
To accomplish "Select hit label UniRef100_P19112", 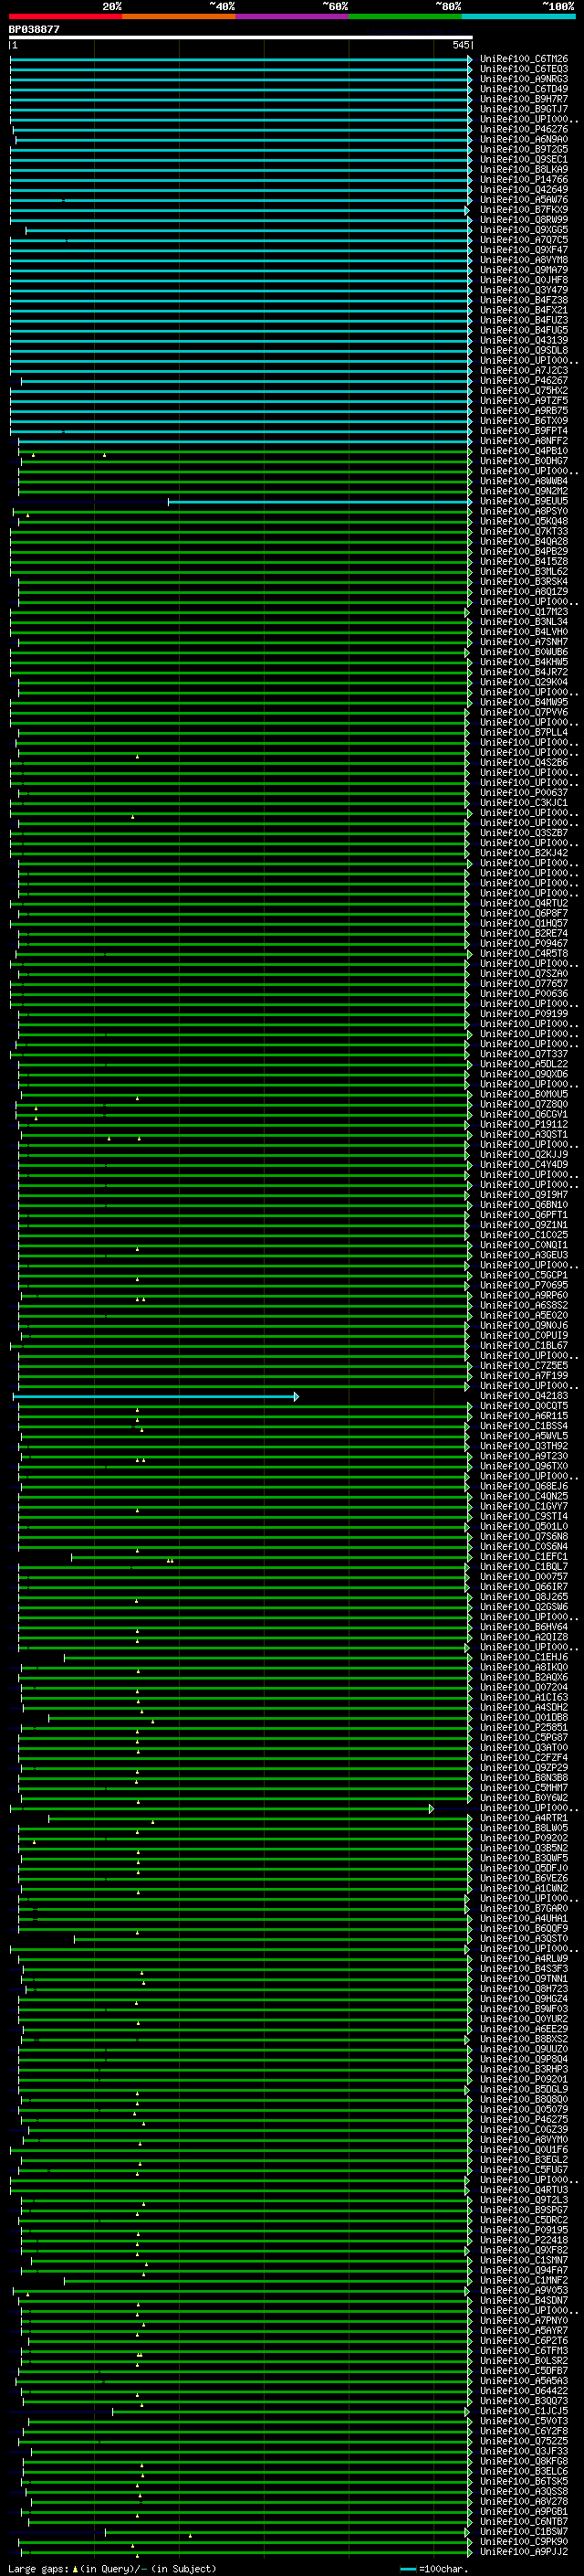I will 524,1125.
